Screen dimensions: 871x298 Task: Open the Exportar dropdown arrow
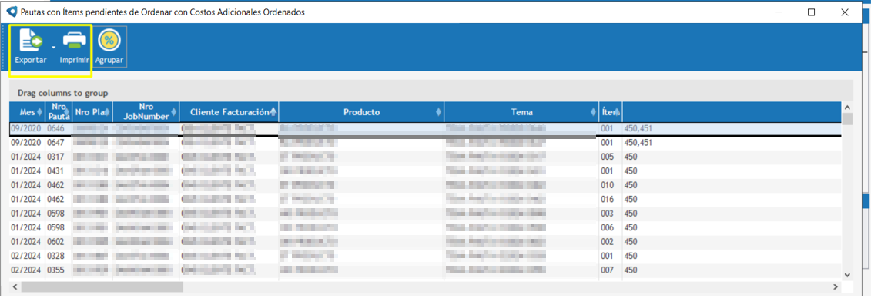pos(53,48)
